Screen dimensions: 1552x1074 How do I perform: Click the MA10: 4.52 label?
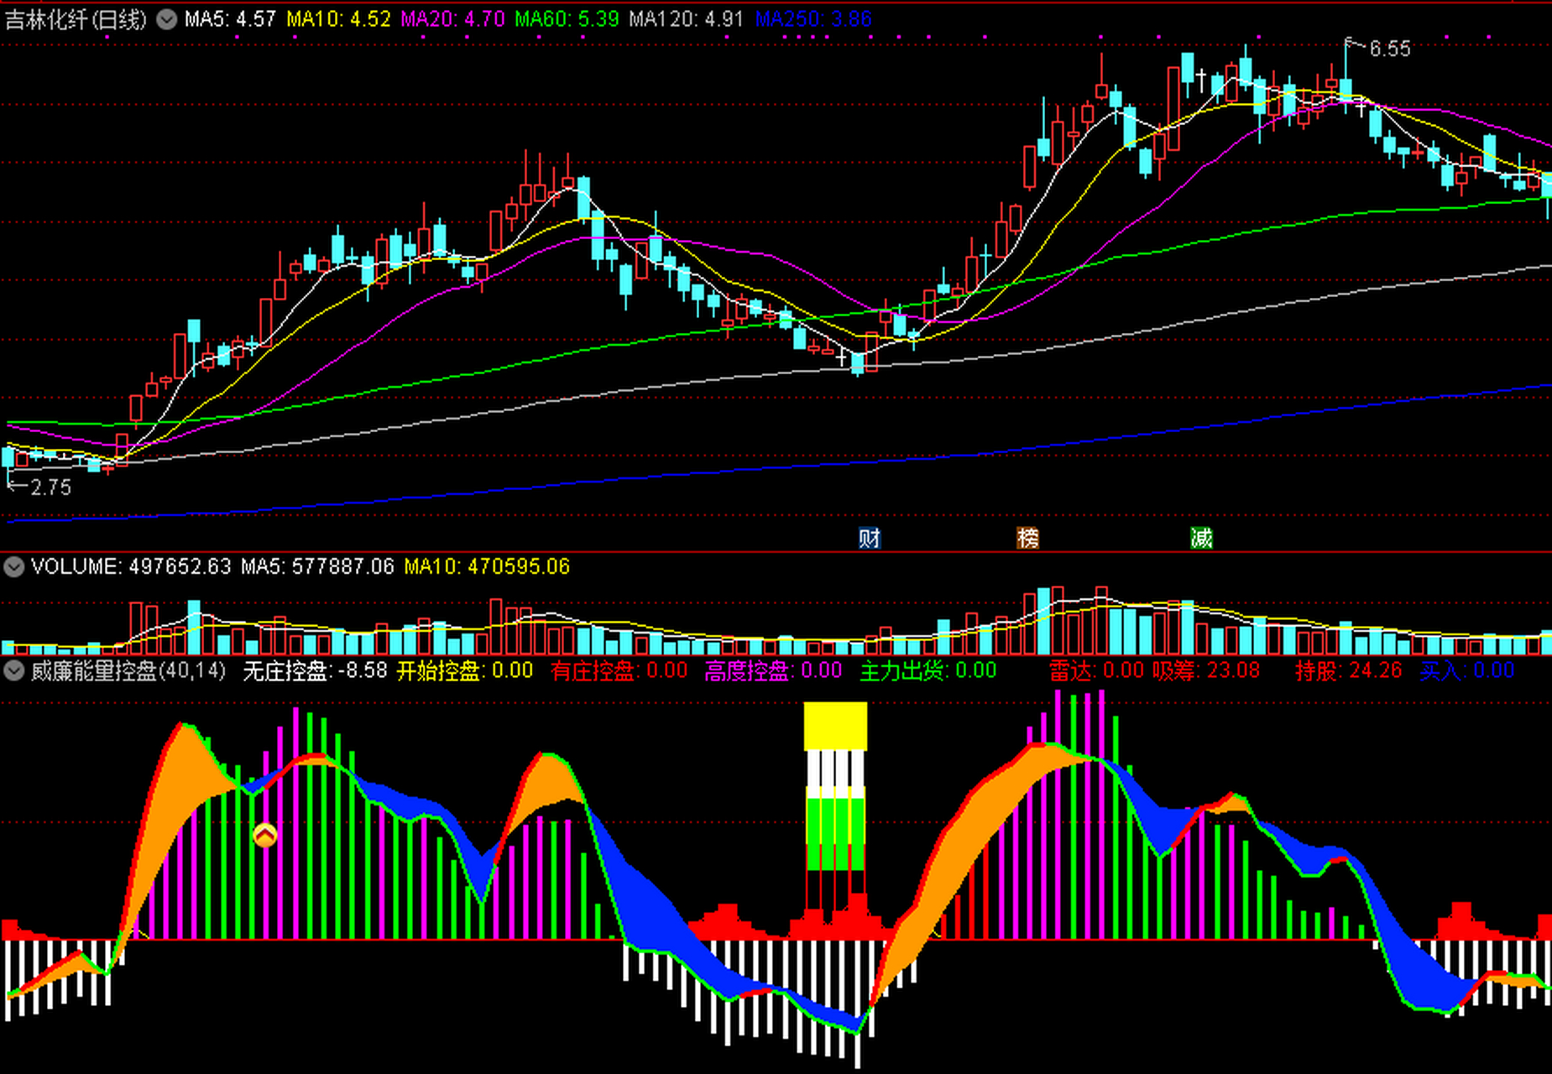(338, 19)
